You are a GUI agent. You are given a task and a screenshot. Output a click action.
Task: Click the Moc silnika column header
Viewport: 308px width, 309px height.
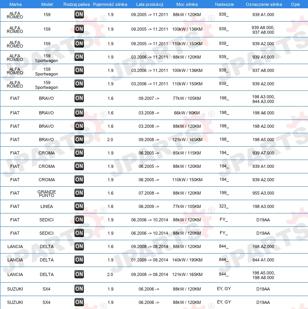pos(187,4)
